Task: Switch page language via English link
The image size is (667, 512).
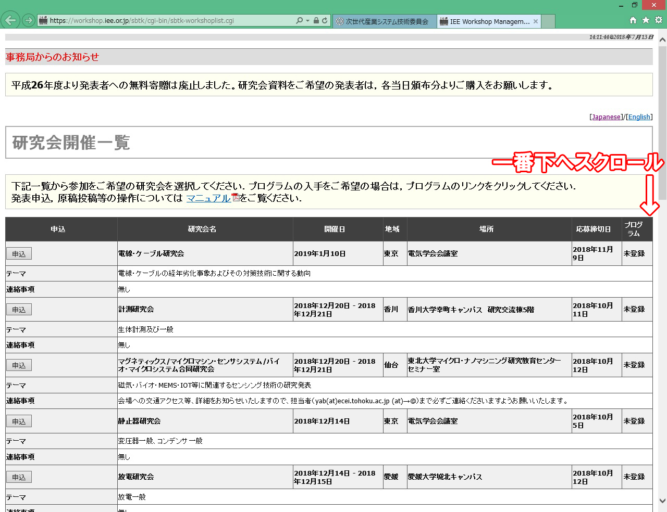Action: point(639,117)
